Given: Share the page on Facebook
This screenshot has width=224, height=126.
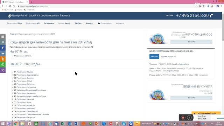Looking at the screenshot, I should (3, 48).
